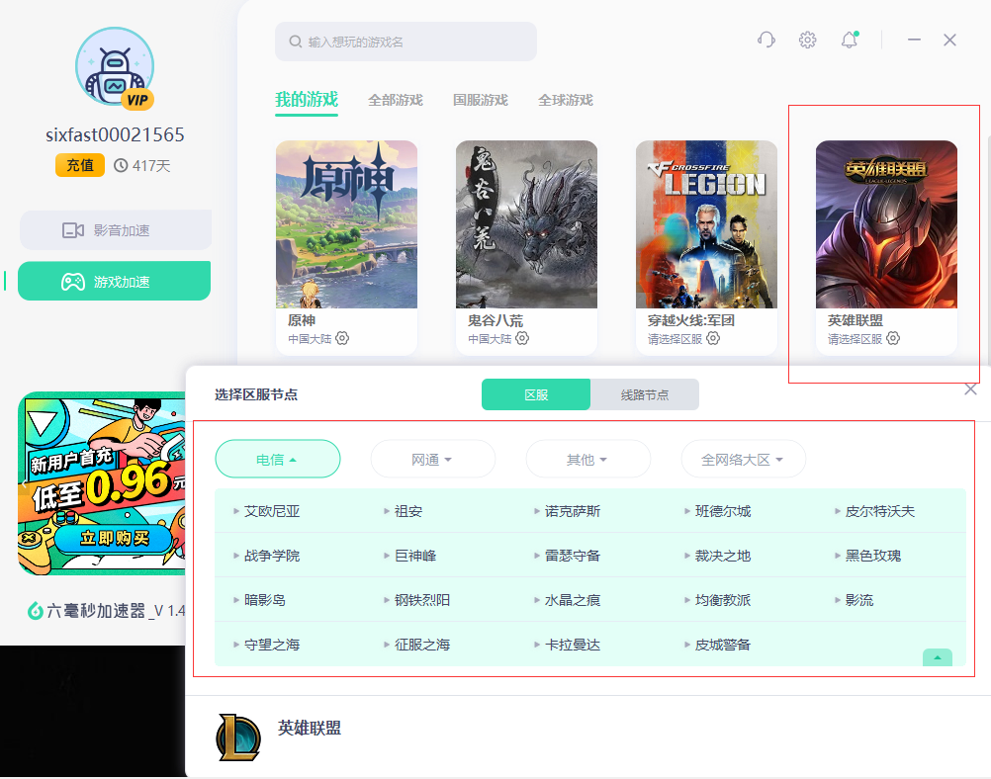Switch to the 全球游戏 tab
The width and height of the screenshot is (991, 779).
(x=565, y=100)
